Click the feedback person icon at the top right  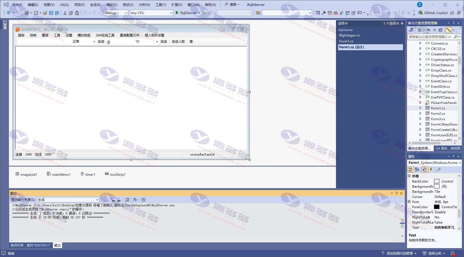(459, 13)
